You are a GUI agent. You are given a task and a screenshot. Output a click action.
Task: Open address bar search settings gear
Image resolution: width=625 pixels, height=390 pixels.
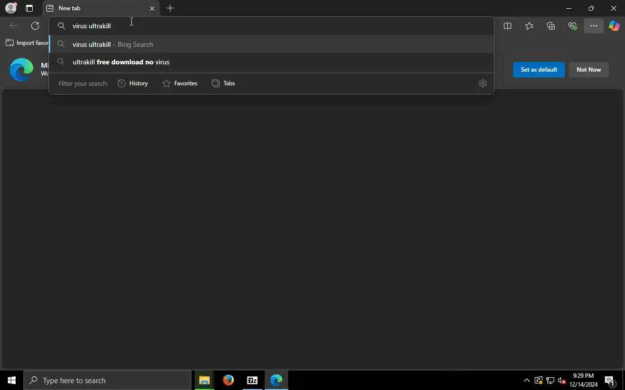tap(483, 83)
